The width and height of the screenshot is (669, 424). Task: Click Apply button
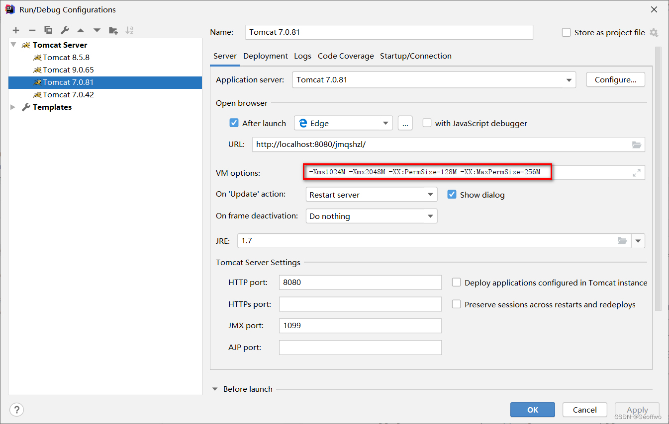click(637, 410)
